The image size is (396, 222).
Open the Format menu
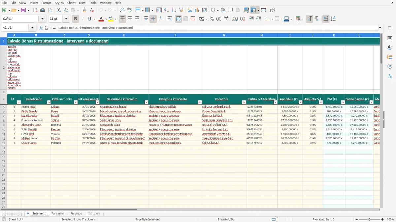(x=47, y=3)
